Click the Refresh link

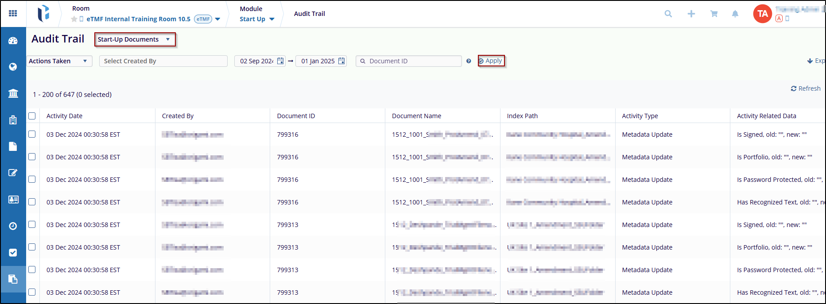[806, 89]
